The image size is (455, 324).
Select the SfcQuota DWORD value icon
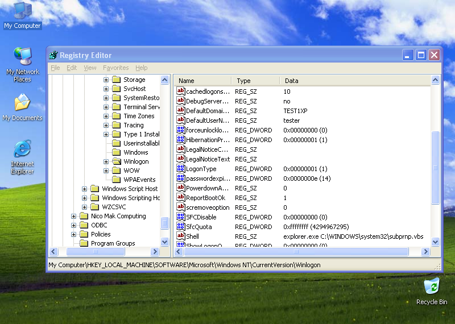click(180, 227)
